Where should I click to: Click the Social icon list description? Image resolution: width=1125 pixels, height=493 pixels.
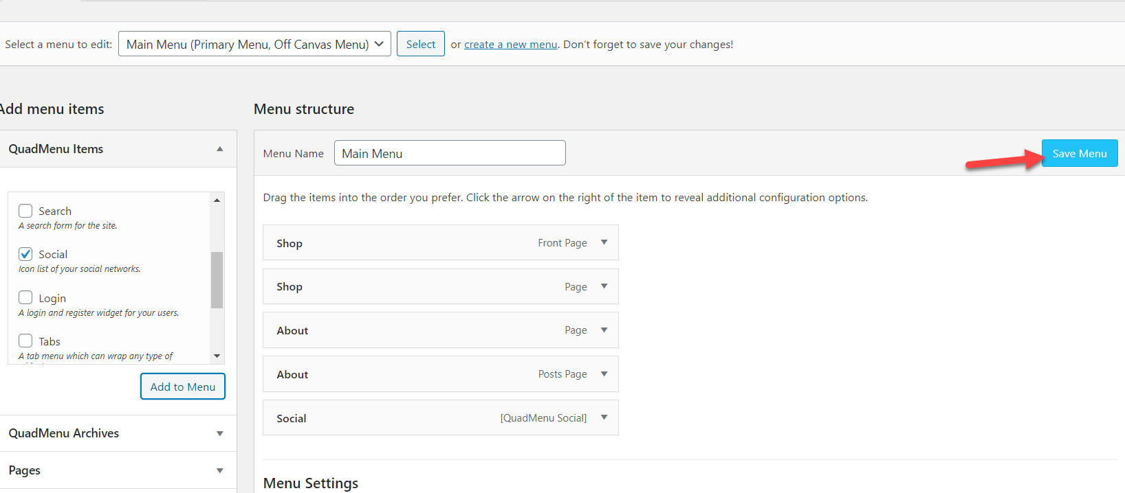(x=80, y=269)
